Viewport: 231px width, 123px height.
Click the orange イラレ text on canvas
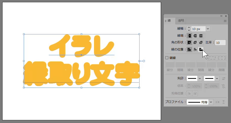click(x=81, y=46)
